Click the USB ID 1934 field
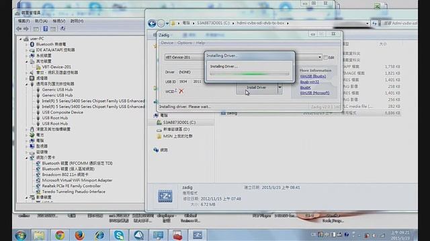Viewport: 430px width, 241px height. point(183,82)
